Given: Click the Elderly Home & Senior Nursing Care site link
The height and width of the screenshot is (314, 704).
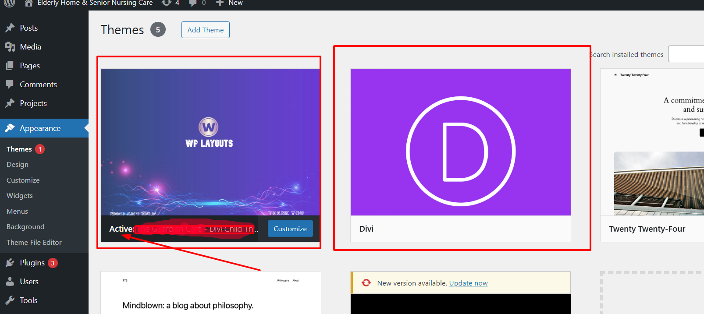Looking at the screenshot, I should click(x=95, y=3).
